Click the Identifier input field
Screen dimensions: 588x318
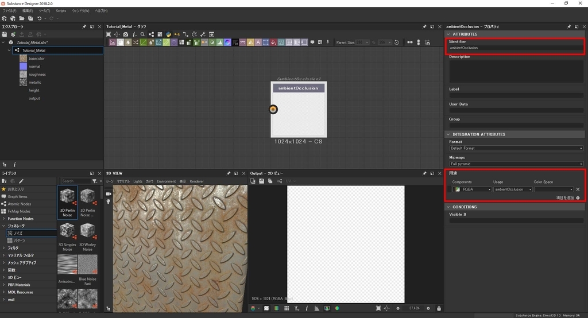click(x=516, y=48)
